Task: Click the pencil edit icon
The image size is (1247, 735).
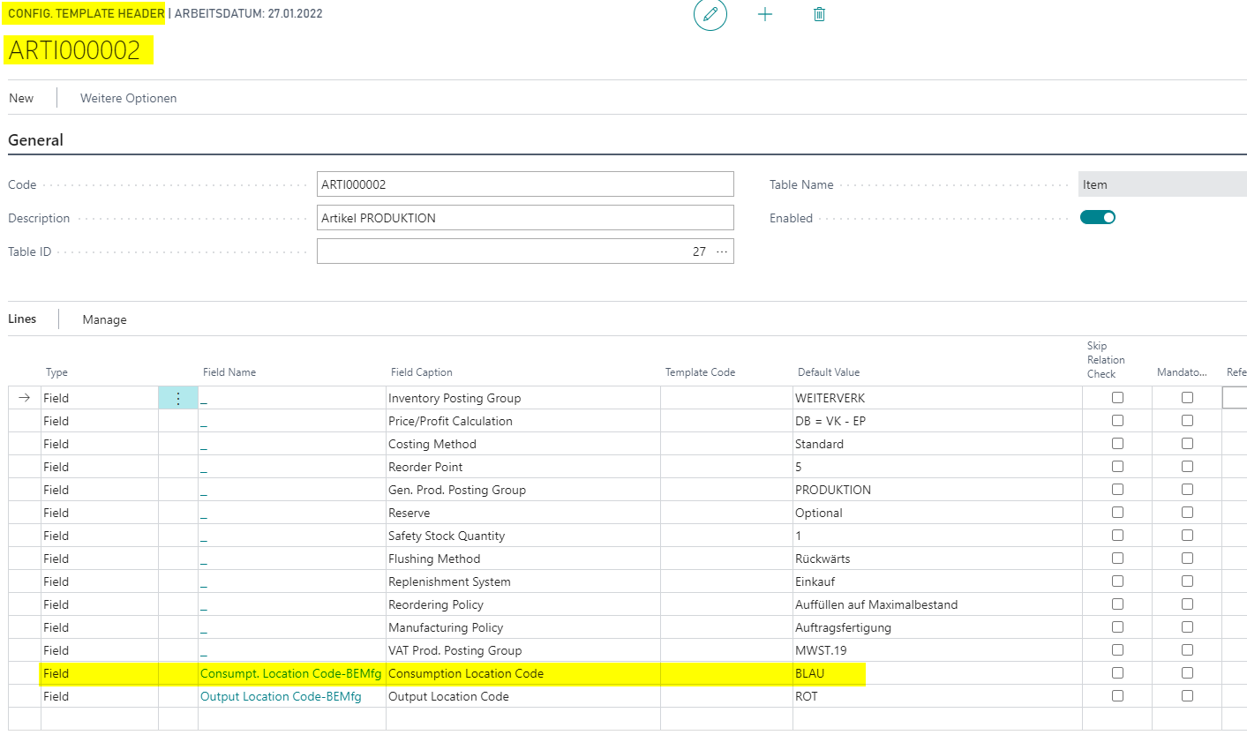Action: [x=710, y=15]
